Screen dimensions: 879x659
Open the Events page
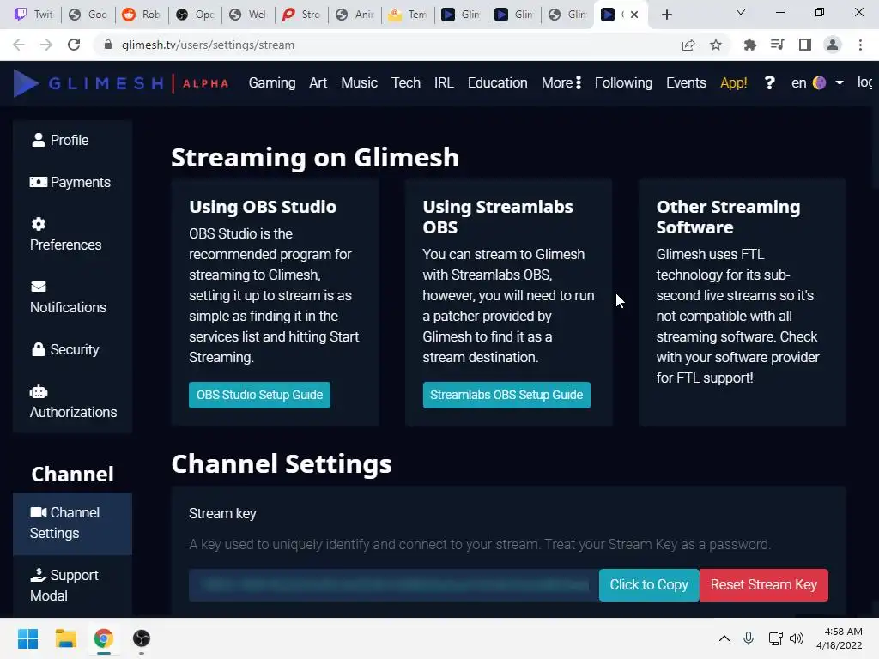tap(686, 83)
